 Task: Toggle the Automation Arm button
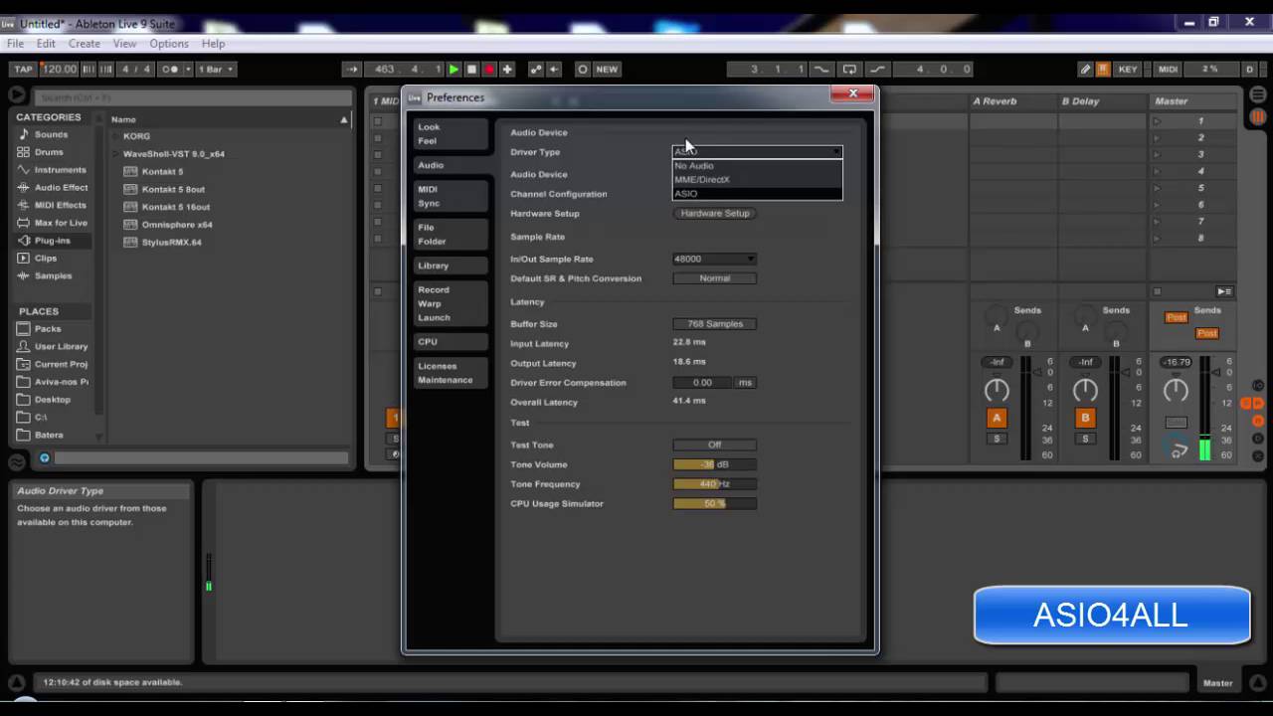coord(536,70)
